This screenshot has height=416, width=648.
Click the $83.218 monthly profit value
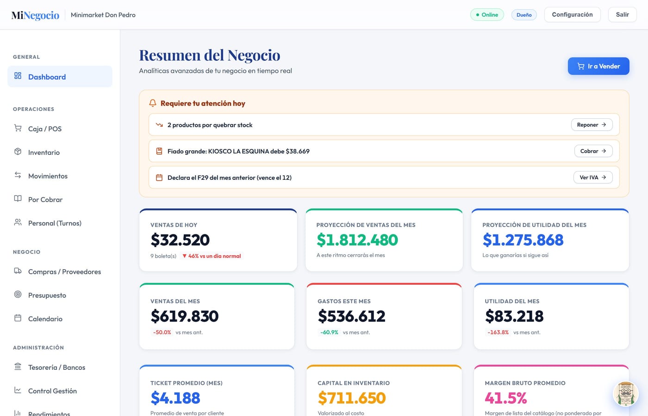click(x=514, y=316)
